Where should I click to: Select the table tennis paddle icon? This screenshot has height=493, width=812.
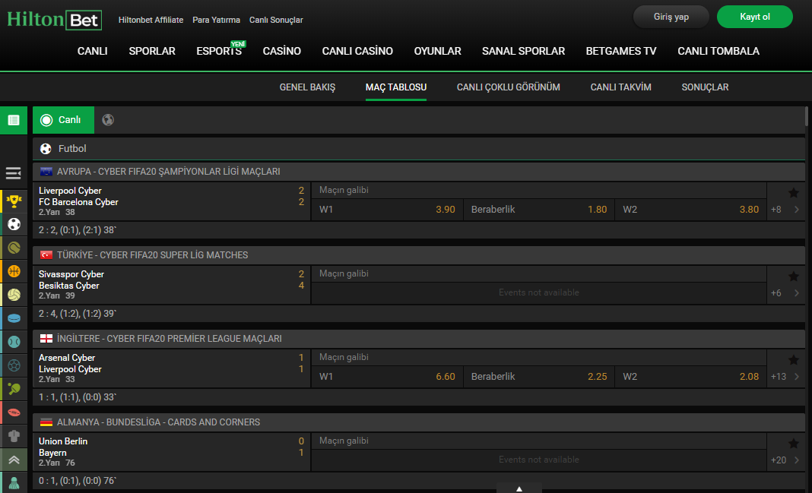point(14,389)
